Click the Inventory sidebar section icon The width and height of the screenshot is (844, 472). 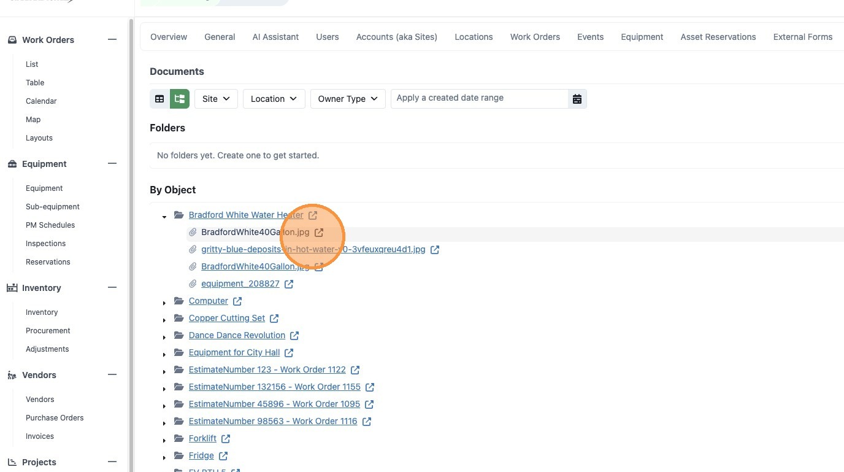tap(12, 288)
